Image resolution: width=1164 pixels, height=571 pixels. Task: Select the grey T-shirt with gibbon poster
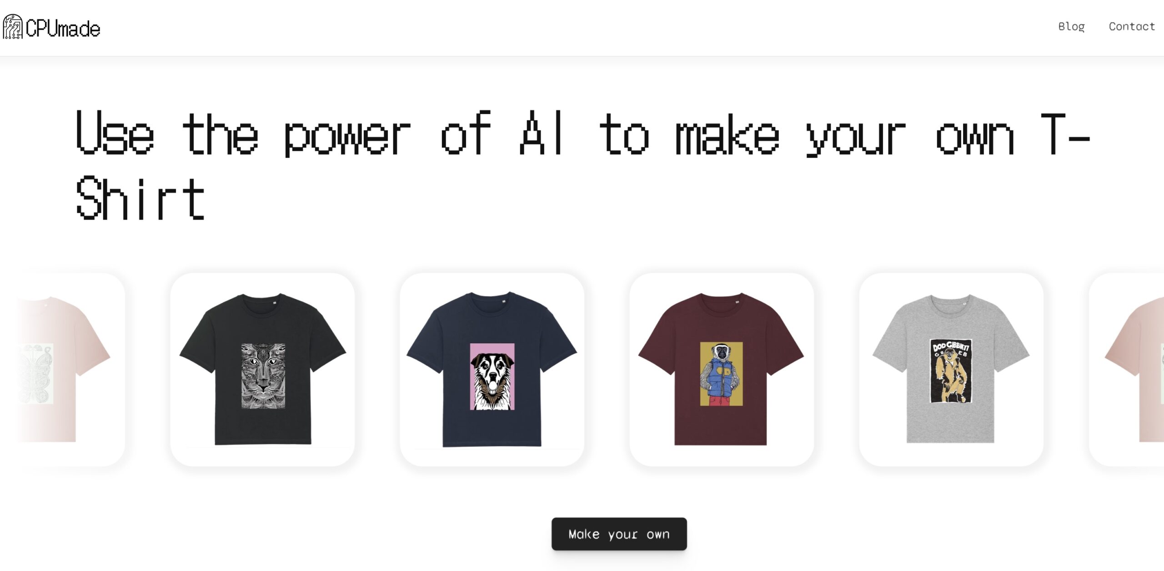coord(951,369)
